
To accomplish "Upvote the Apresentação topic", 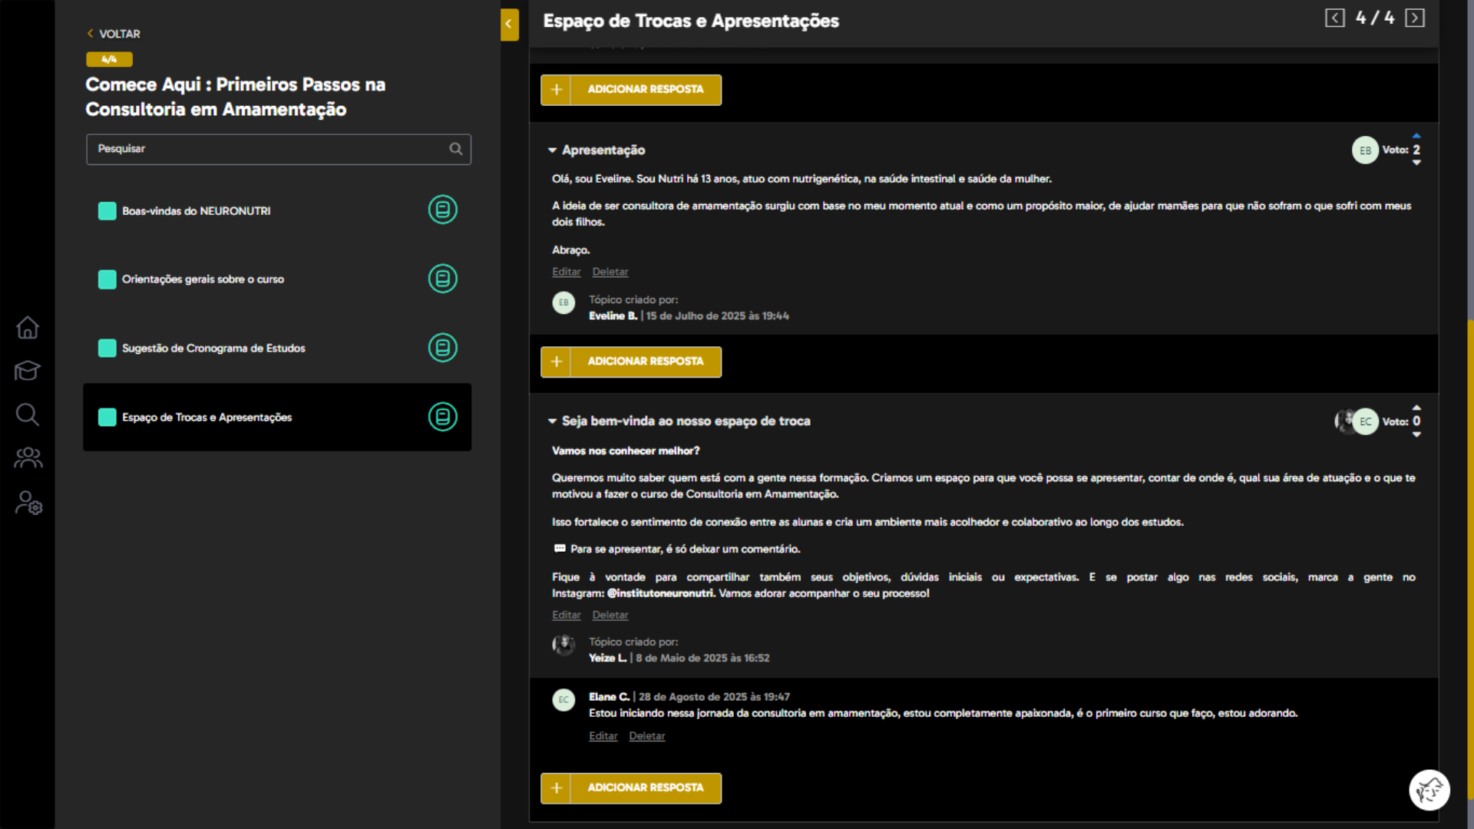I will (1416, 136).
